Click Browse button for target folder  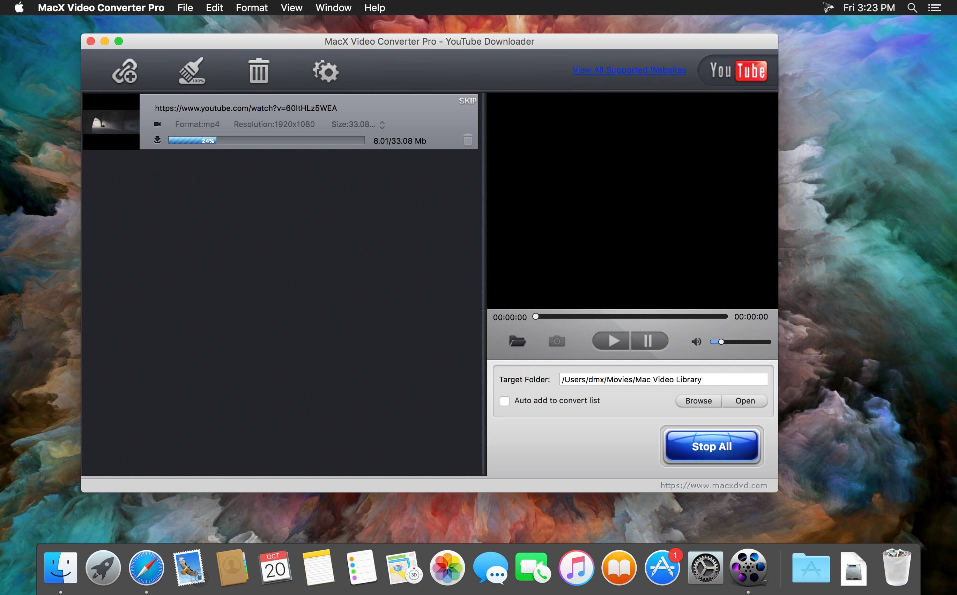[697, 400]
